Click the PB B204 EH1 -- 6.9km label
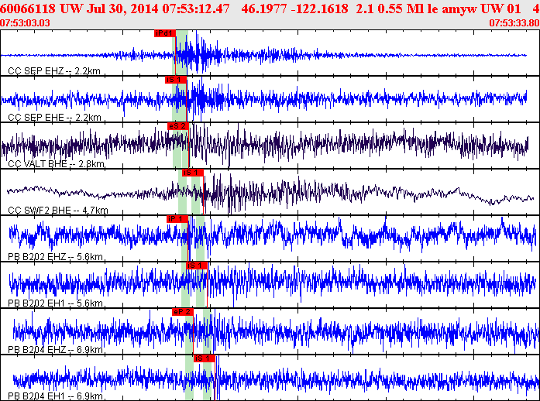This screenshot has width=540, height=401. pos(55,396)
